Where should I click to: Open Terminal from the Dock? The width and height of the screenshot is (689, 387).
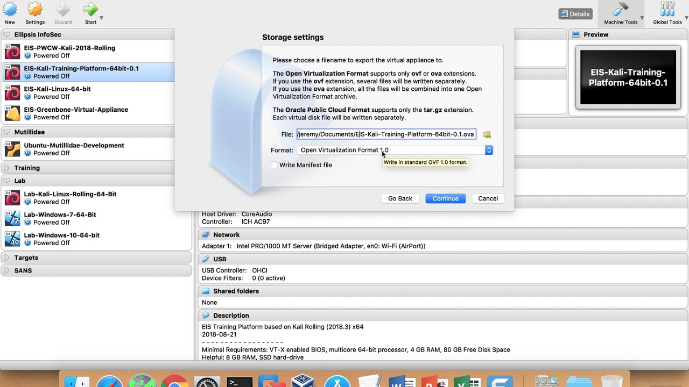(240, 381)
